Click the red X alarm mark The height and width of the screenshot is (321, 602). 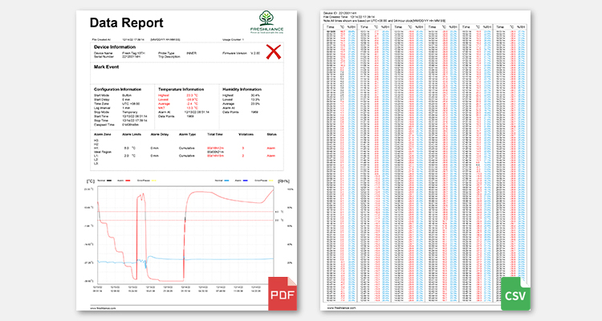coord(274,52)
